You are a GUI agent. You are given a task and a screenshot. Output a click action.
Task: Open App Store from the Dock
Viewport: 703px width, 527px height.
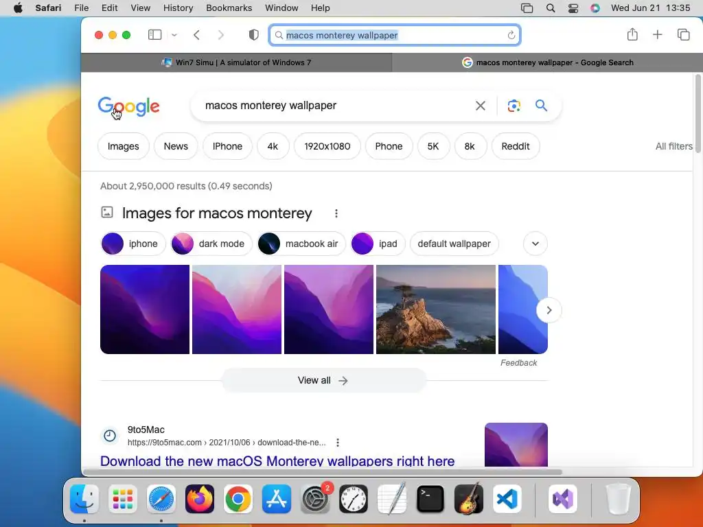click(277, 499)
